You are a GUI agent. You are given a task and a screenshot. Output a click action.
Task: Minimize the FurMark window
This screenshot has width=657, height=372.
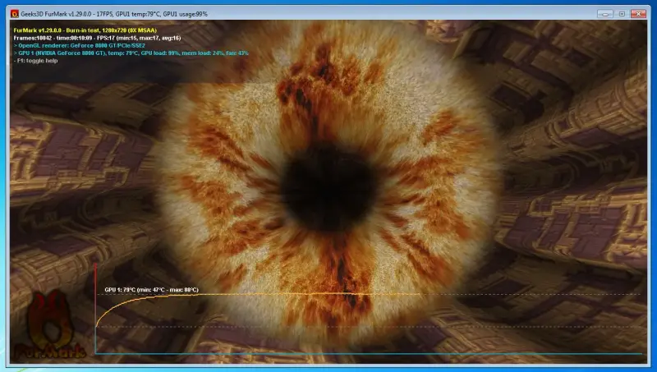604,13
